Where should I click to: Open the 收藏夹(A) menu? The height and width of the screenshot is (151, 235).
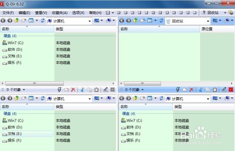point(60,13)
